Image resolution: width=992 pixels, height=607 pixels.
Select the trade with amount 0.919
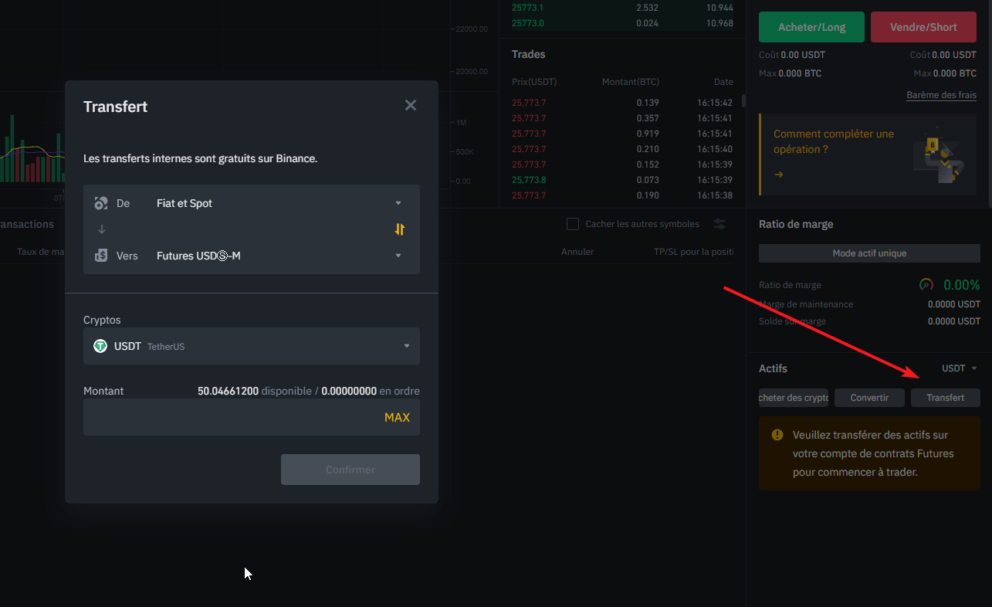pyautogui.click(x=622, y=134)
